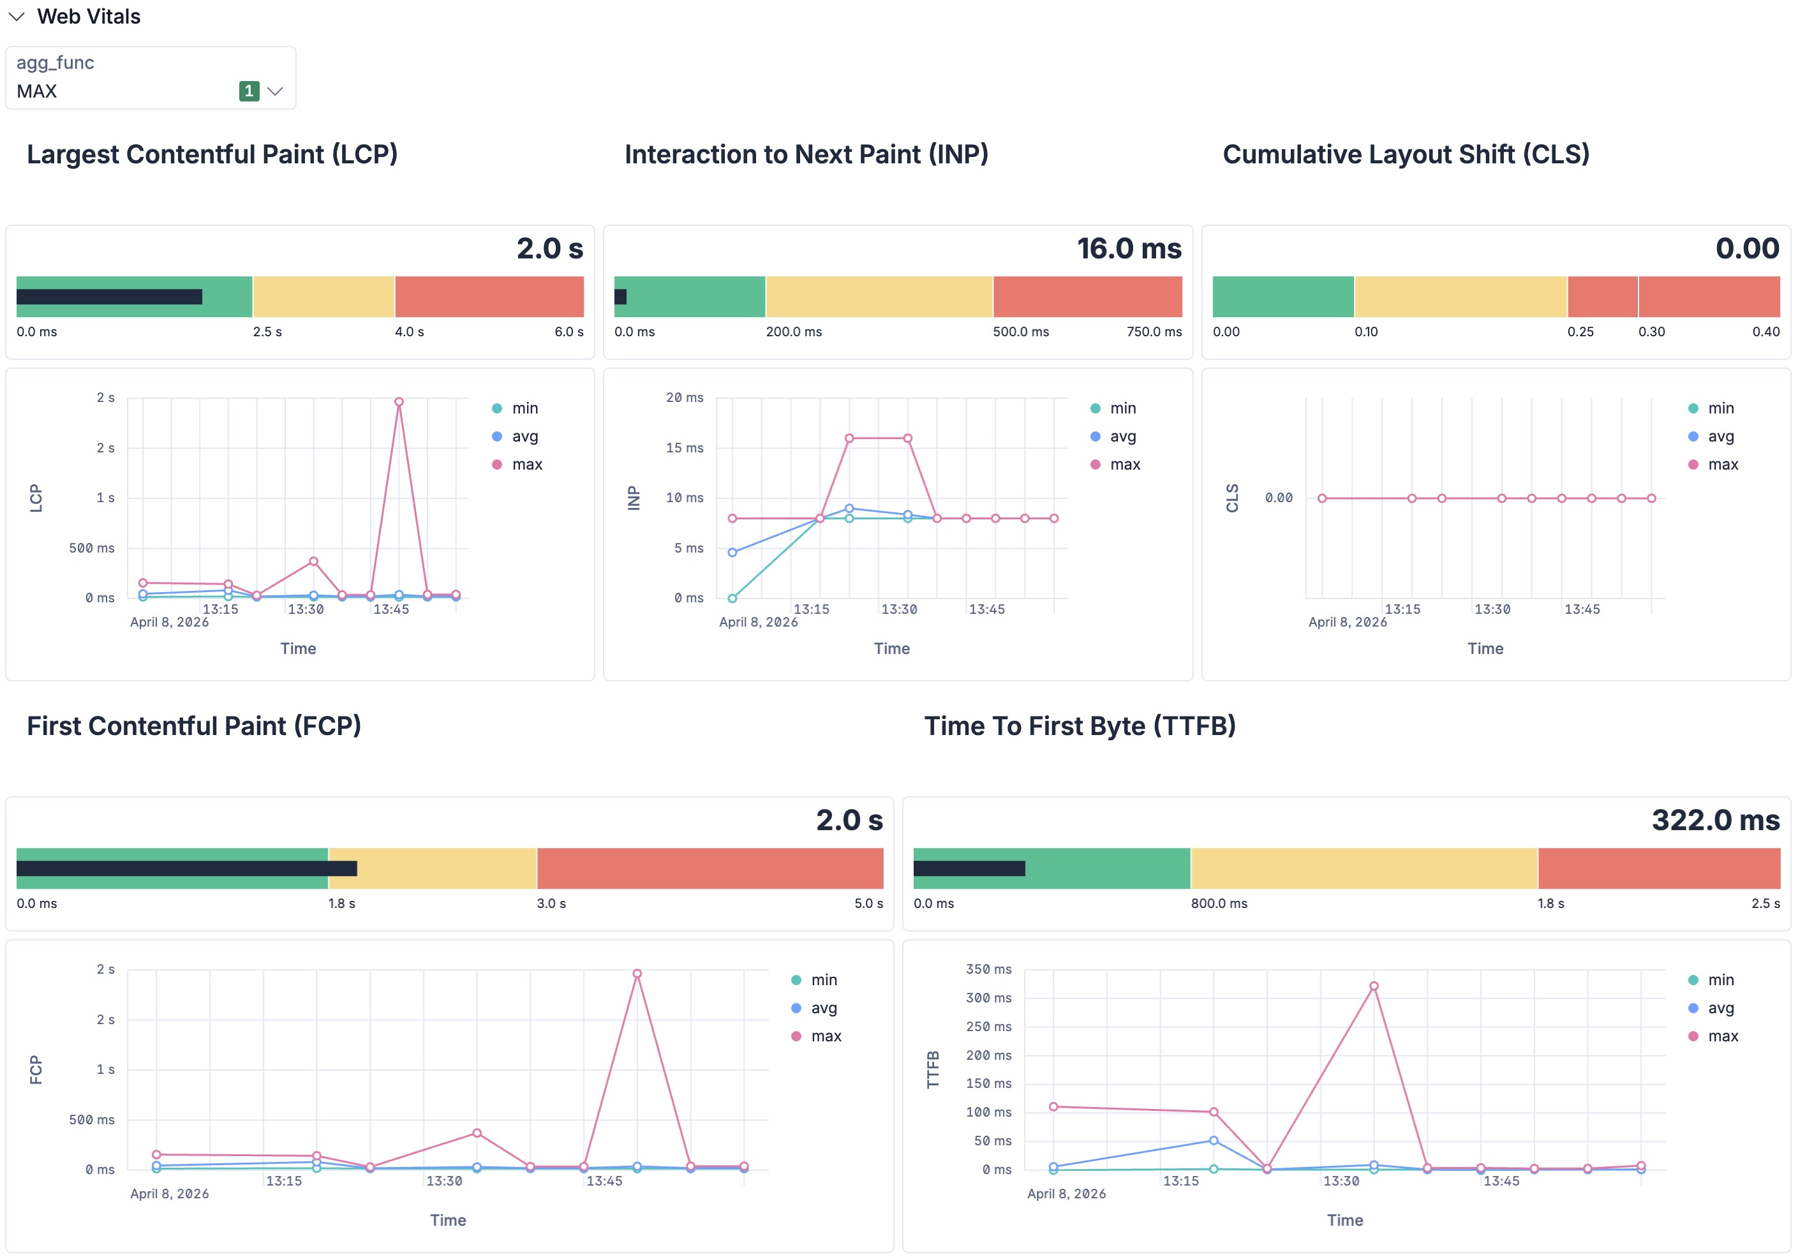This screenshot has width=1798, height=1257.
Task: Click the Time To First Byte (TTFB) heading
Action: click(1080, 726)
